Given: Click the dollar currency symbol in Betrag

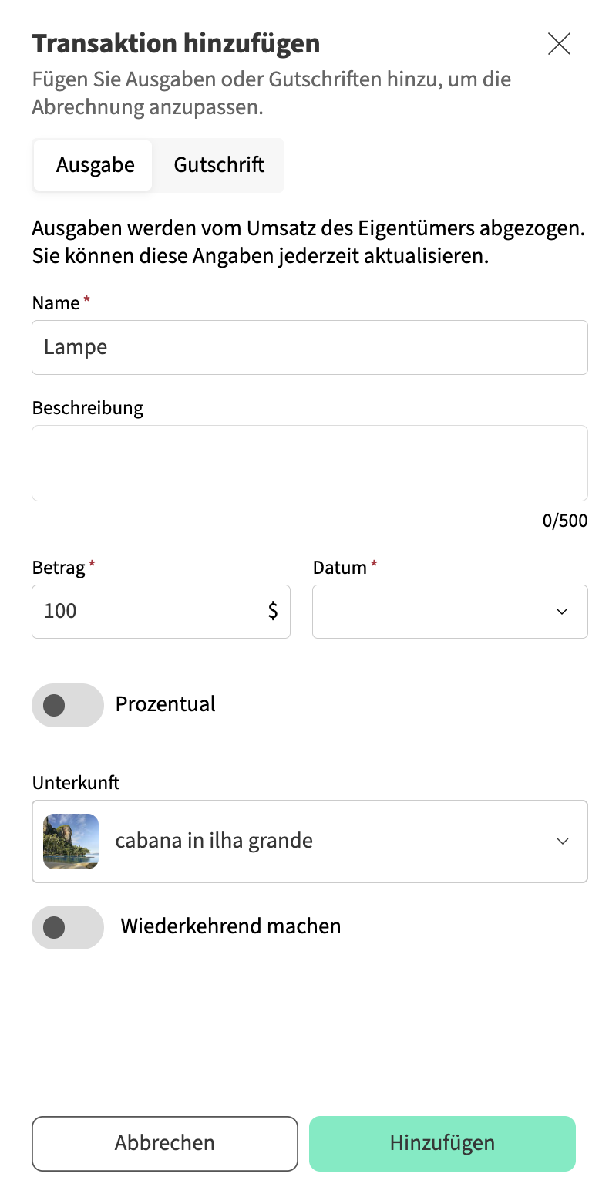Looking at the screenshot, I should pyautogui.click(x=273, y=611).
